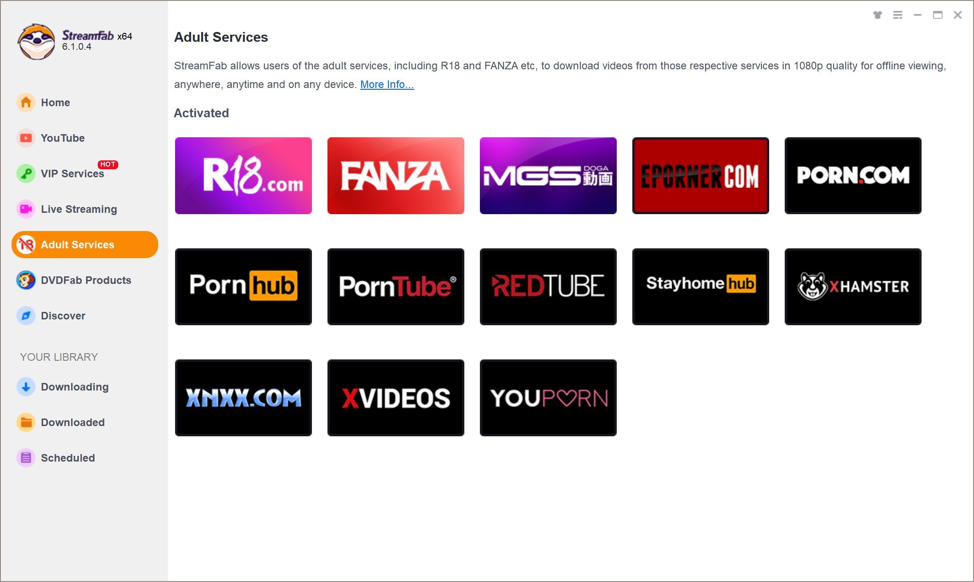The height and width of the screenshot is (582, 974).
Task: Click More Info link for Adult Services
Action: 386,84
